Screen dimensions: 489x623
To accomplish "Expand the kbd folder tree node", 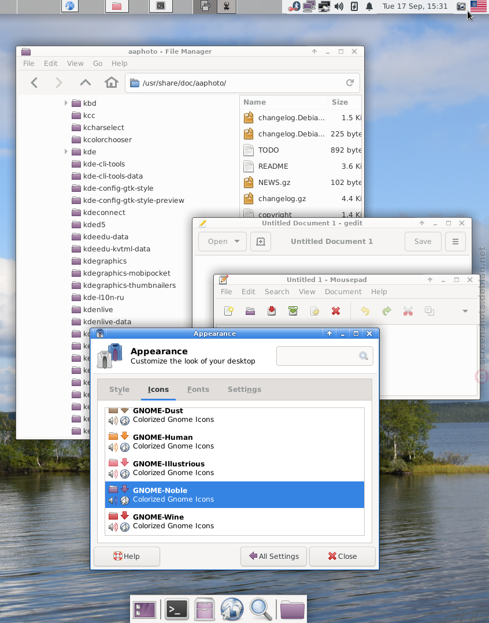I will click(66, 103).
